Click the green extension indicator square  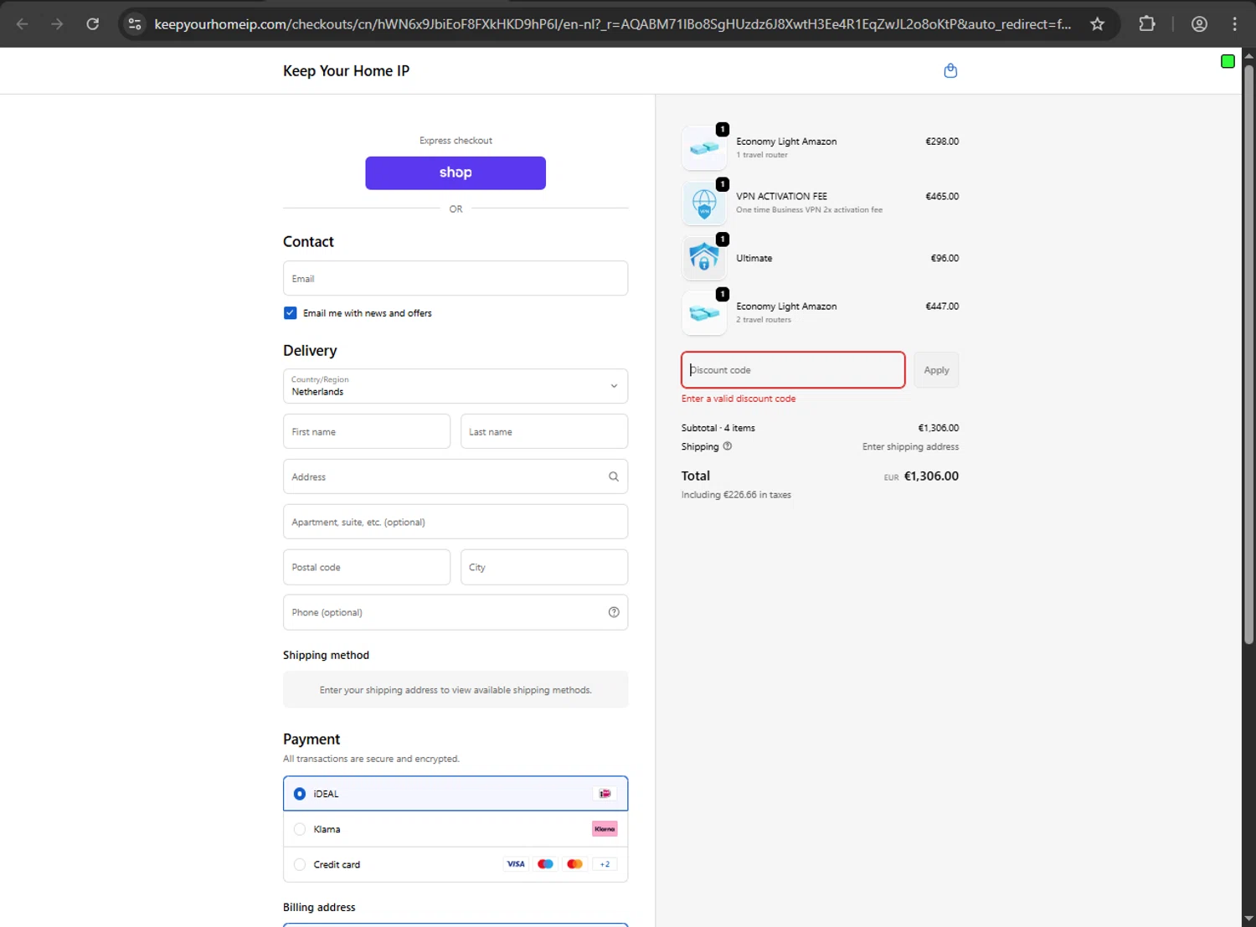tap(1228, 61)
